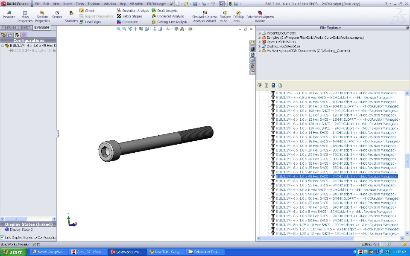Image resolution: width=410 pixels, height=256 pixels.
Task: Click the Section View icon in view toolbar
Action: tap(141, 29)
